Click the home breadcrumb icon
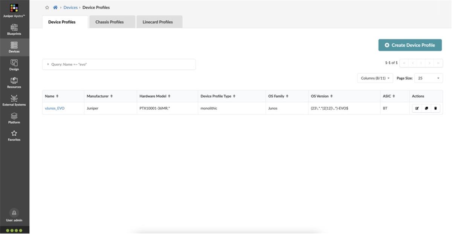Viewport: 452px width, 234px height. [x=55, y=7]
